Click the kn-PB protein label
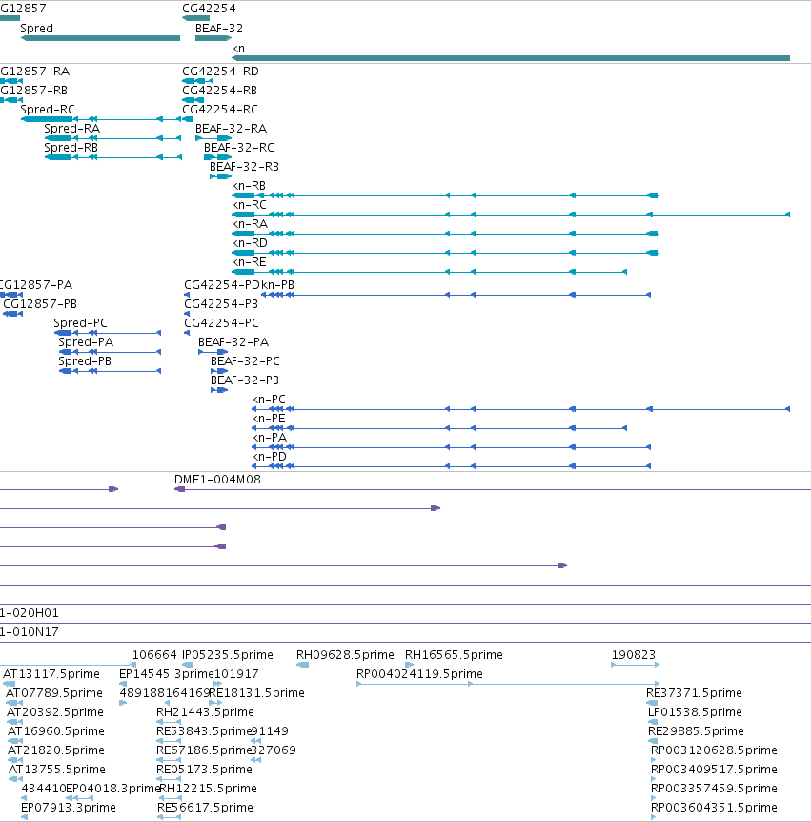Viewport: 811px width, 822px height. [x=277, y=285]
